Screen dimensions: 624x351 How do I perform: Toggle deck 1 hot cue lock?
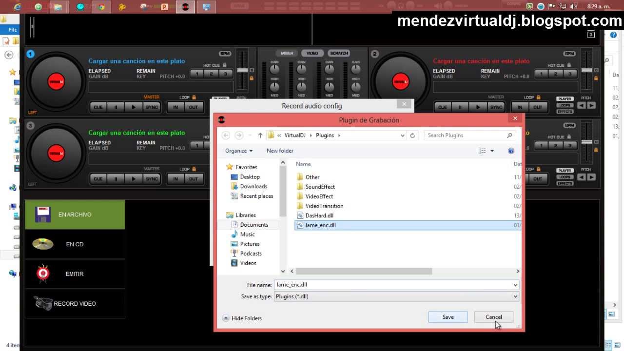(225, 65)
